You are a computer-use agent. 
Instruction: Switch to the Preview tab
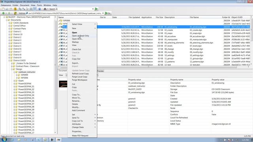pyautogui.click(x=100, y=71)
